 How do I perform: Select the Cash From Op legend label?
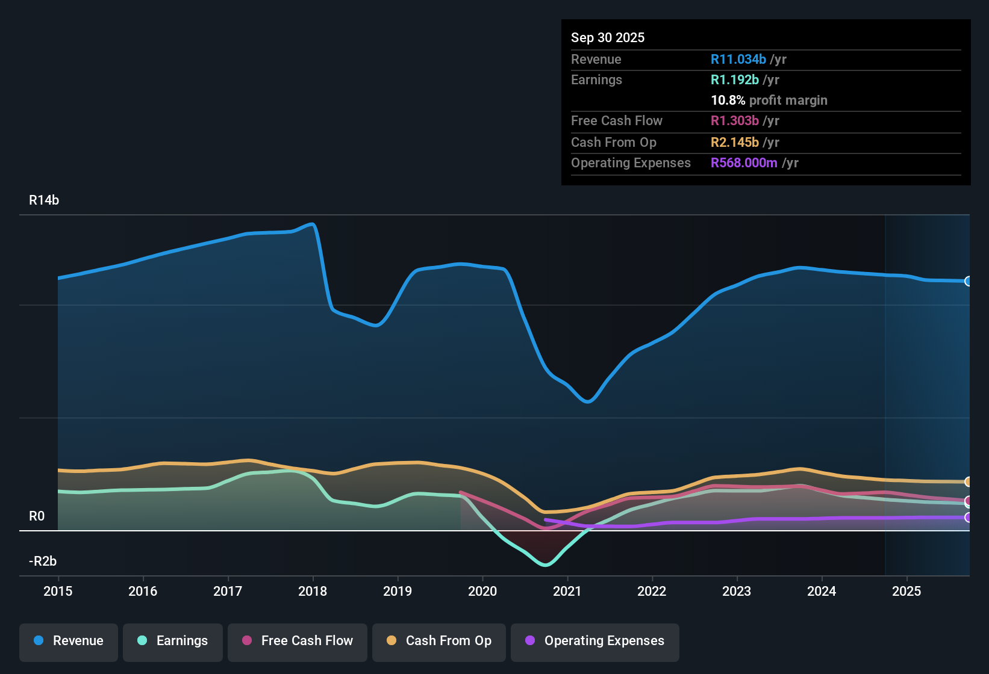tap(448, 641)
